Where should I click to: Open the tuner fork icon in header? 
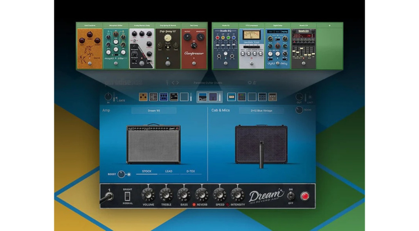click(x=167, y=83)
